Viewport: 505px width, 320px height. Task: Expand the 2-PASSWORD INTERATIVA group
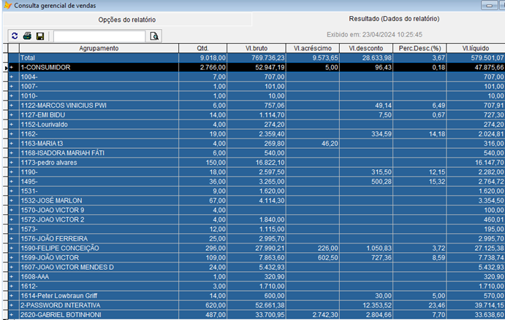point(12,305)
